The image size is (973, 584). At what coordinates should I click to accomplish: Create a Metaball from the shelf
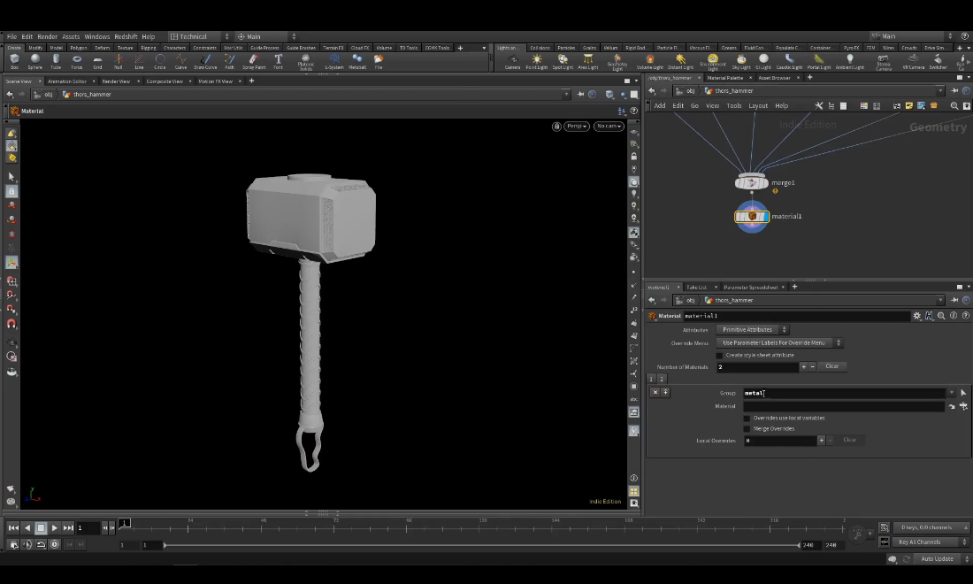357,60
